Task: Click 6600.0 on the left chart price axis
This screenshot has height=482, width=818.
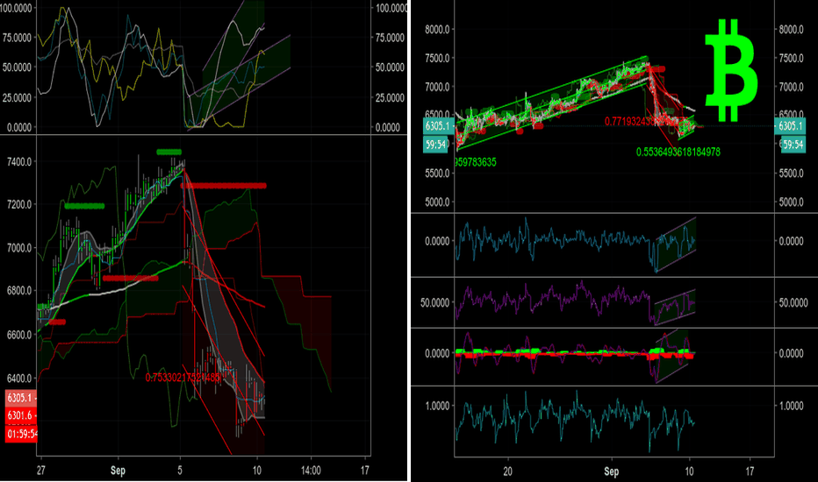Action: click(x=19, y=335)
